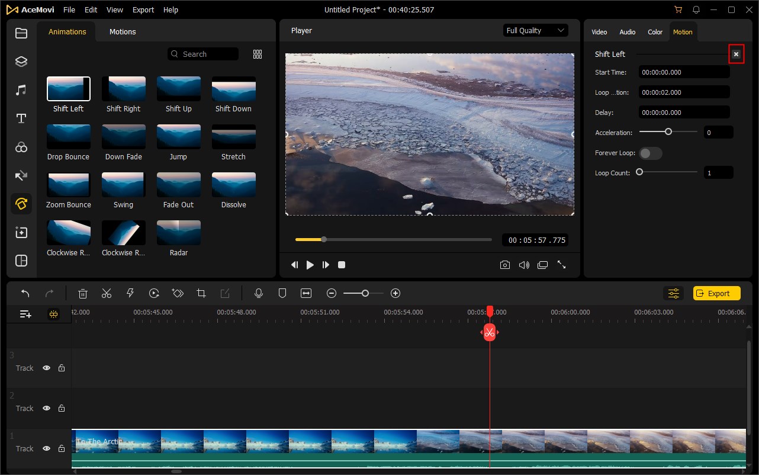Open the View menu
Screen dimensions: 759x475
(x=115, y=10)
